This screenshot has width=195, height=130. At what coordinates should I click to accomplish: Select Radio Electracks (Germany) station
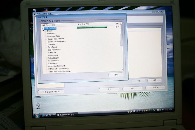59,71
